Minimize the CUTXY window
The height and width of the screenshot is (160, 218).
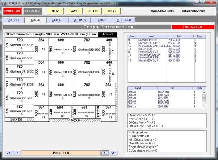196,2
